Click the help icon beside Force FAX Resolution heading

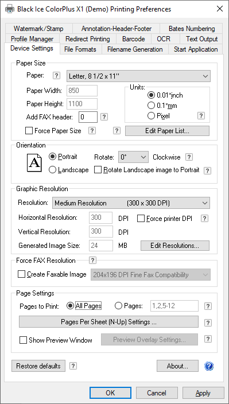click(92, 261)
